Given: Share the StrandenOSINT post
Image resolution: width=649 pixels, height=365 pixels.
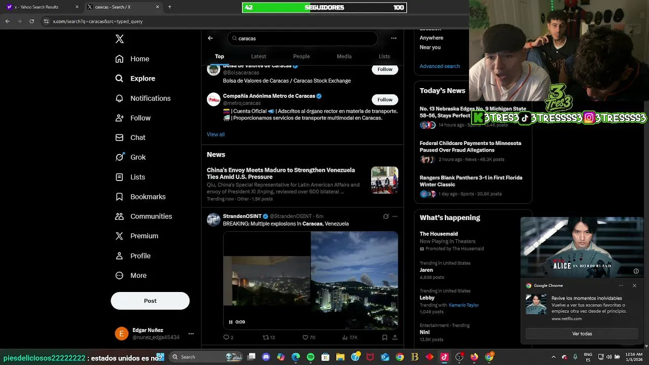Looking at the screenshot, I should 395,337.
